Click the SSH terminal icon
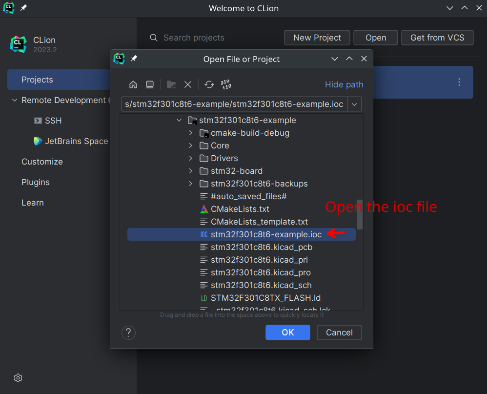The width and height of the screenshot is (487, 394). [38, 121]
